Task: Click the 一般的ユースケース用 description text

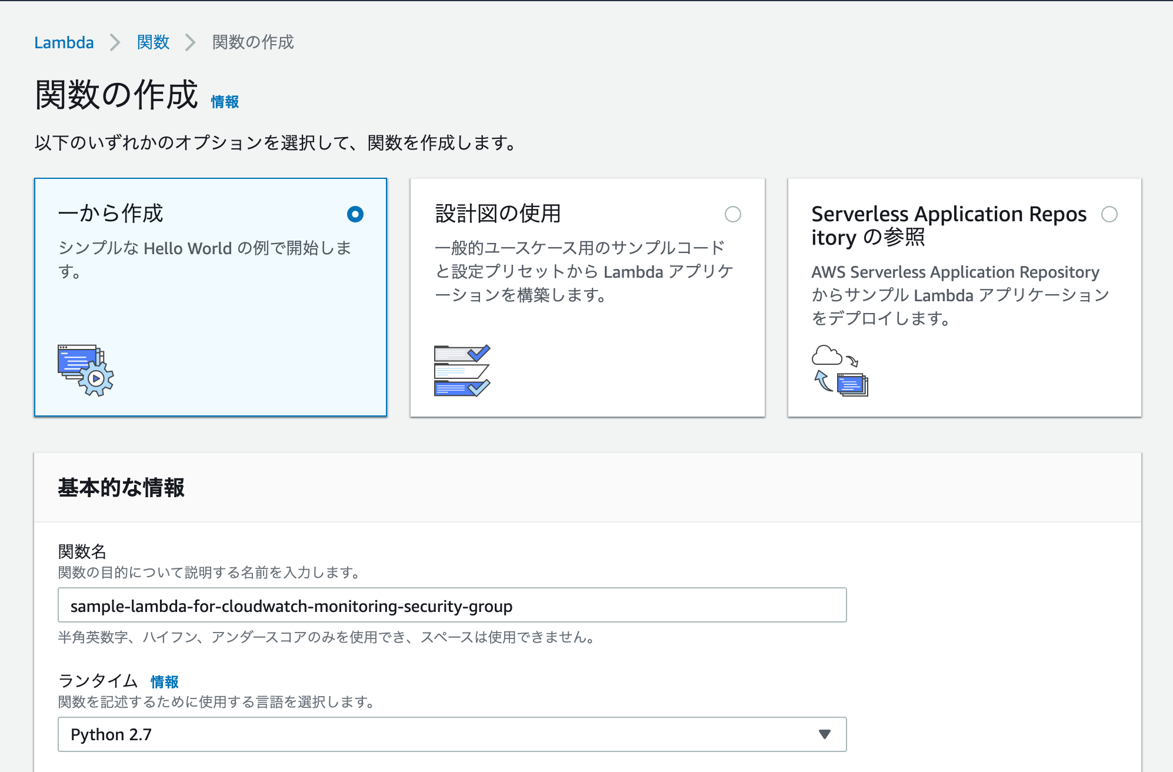Action: 584,271
